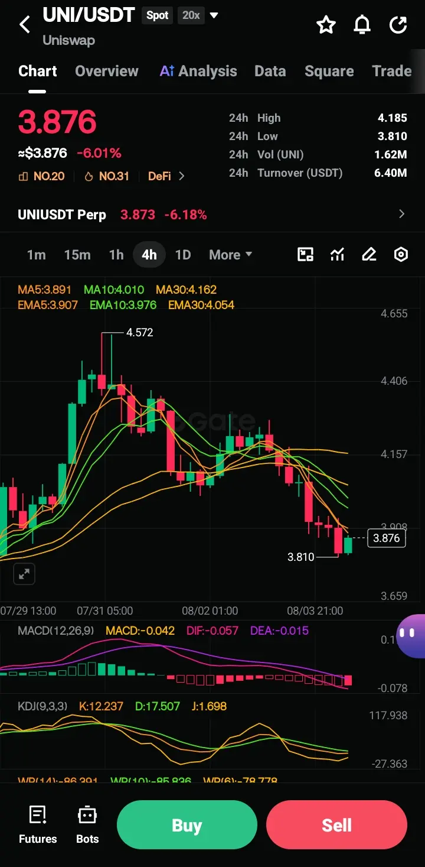Image resolution: width=425 pixels, height=867 pixels.
Task: Add UNI/USDT to favorites with the star
Action: pyautogui.click(x=326, y=25)
